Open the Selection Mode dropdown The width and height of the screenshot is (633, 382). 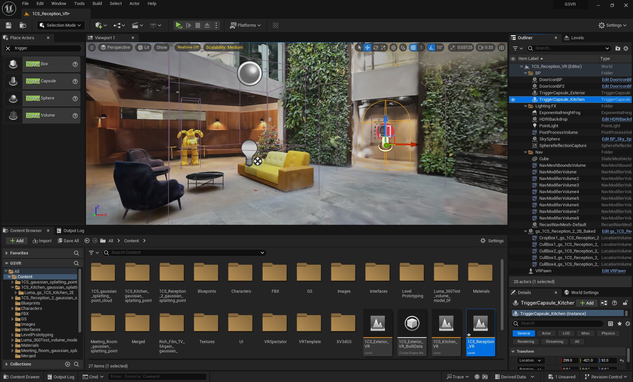click(60, 25)
